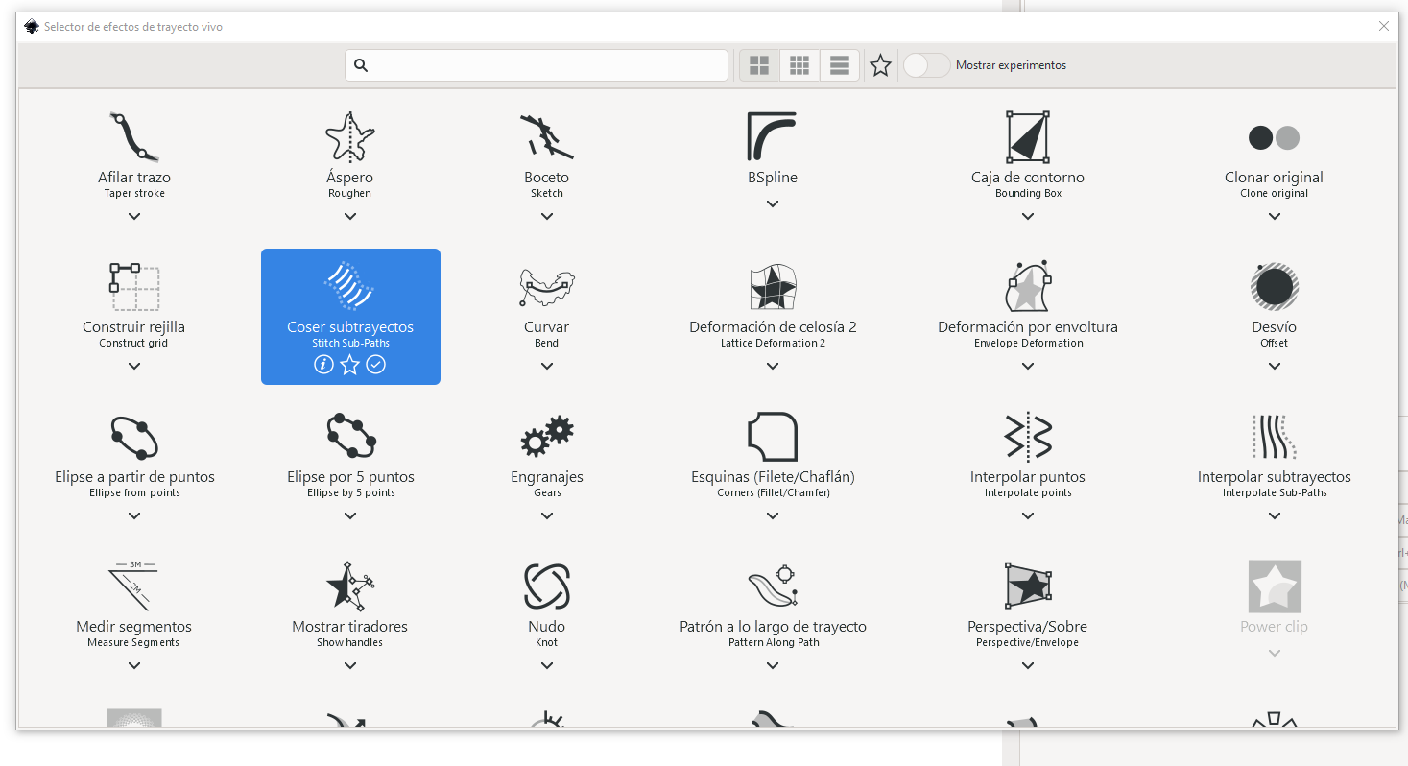This screenshot has height=766, width=1408.
Task: Click the Inkscape logo in the title bar
Action: [x=32, y=27]
